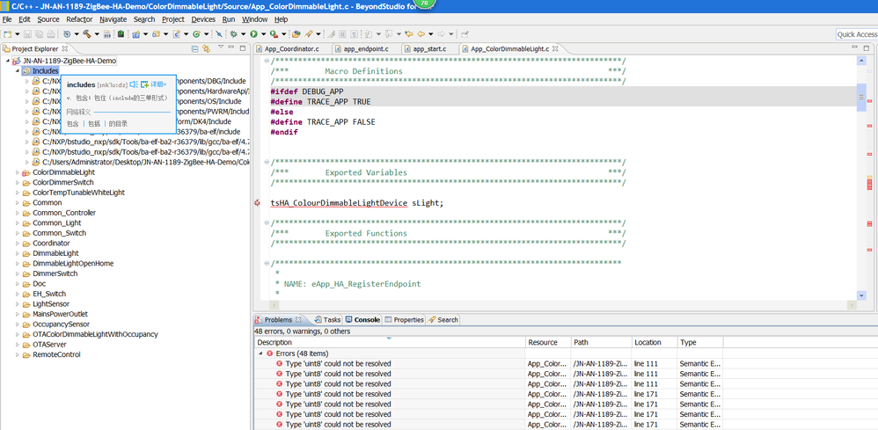The image size is (878, 430).
Task: Expand the Coordinator folder in tree
Action: tap(17, 244)
